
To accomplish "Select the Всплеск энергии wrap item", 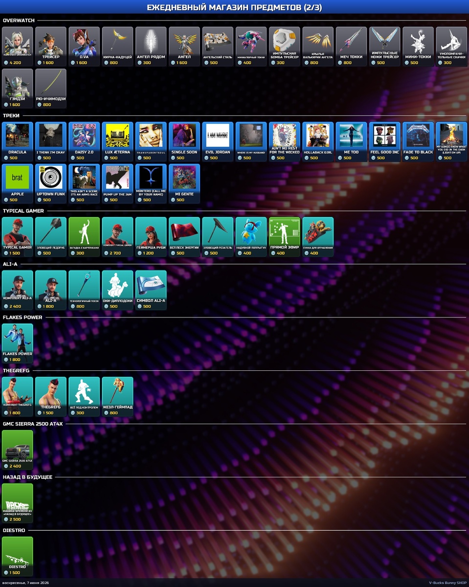I will tap(184, 237).
